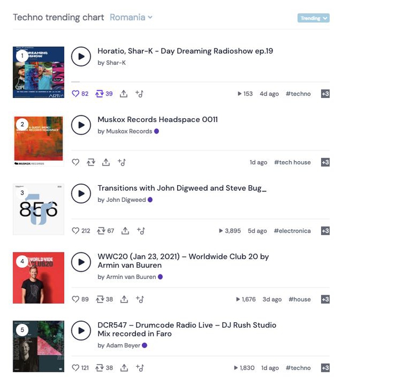Expand +3 tags on Transitions show

pyautogui.click(x=325, y=231)
